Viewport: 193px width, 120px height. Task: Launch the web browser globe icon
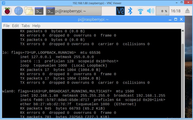[18, 11]
